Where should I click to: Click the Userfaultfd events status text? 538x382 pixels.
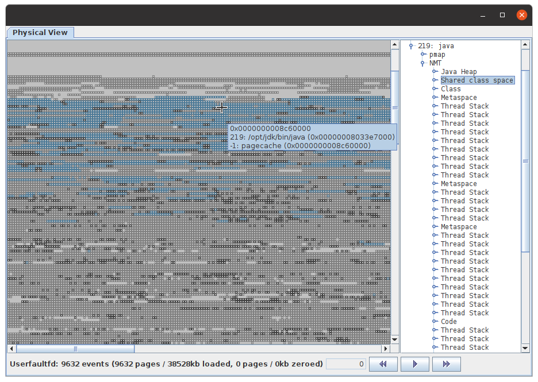167,364
